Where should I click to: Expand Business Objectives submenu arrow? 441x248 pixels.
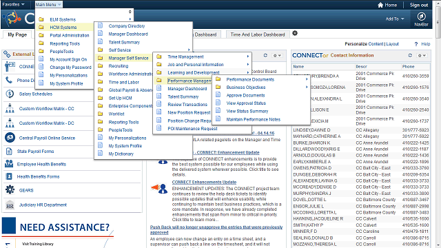(x=307, y=87)
